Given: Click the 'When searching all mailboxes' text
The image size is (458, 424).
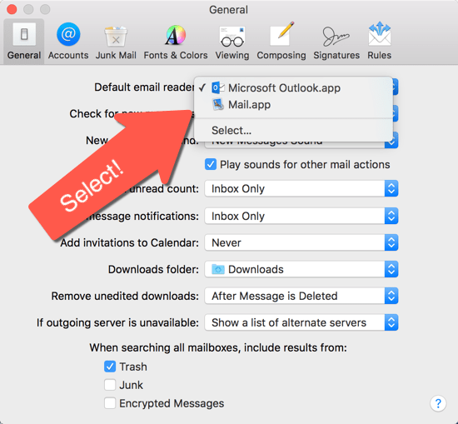Looking at the screenshot, I should 218,347.
